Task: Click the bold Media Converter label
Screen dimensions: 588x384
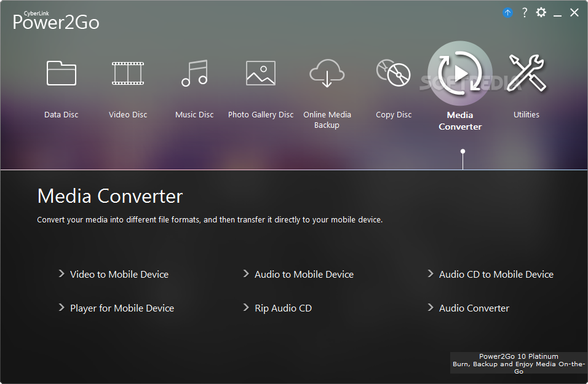Action: pyautogui.click(x=460, y=120)
